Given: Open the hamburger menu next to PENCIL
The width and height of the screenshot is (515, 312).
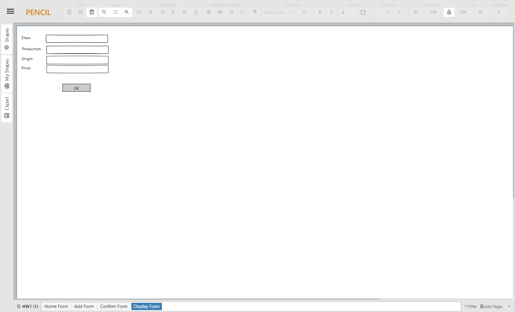Looking at the screenshot, I should click(x=10, y=11).
